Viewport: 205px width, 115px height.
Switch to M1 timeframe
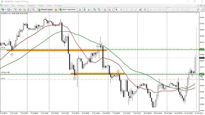pos(151,10)
